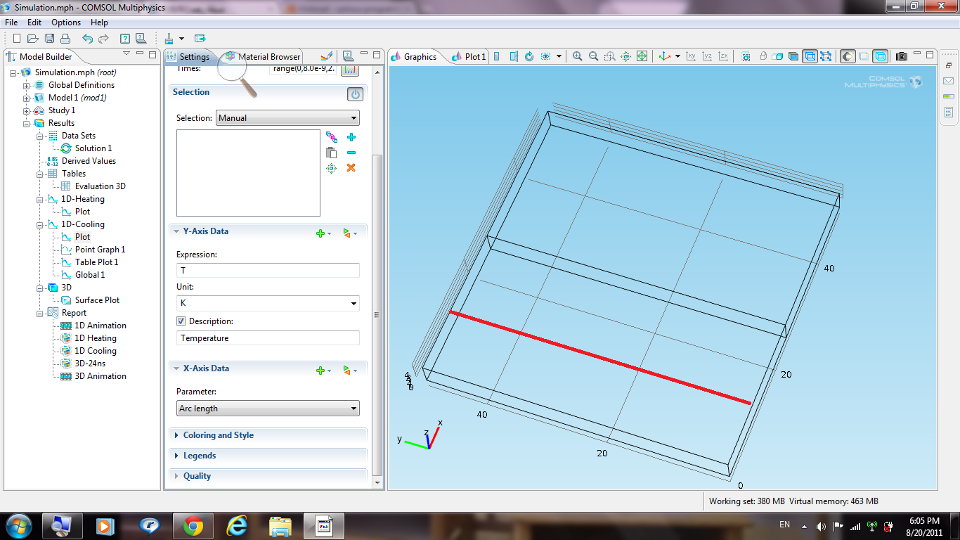Click the Zoom Out magnifier icon

pos(593,56)
